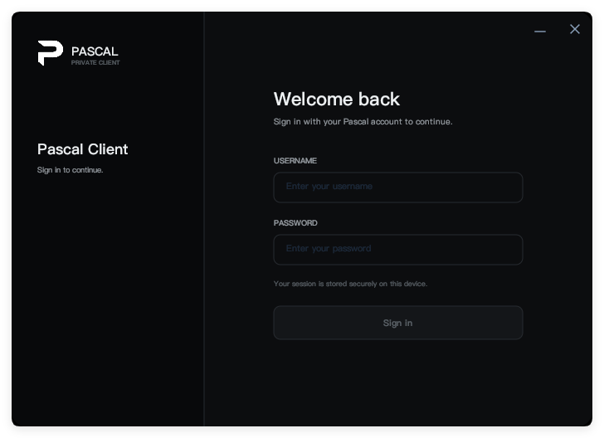Focus the username input field
This screenshot has width=604, height=438.
click(398, 187)
